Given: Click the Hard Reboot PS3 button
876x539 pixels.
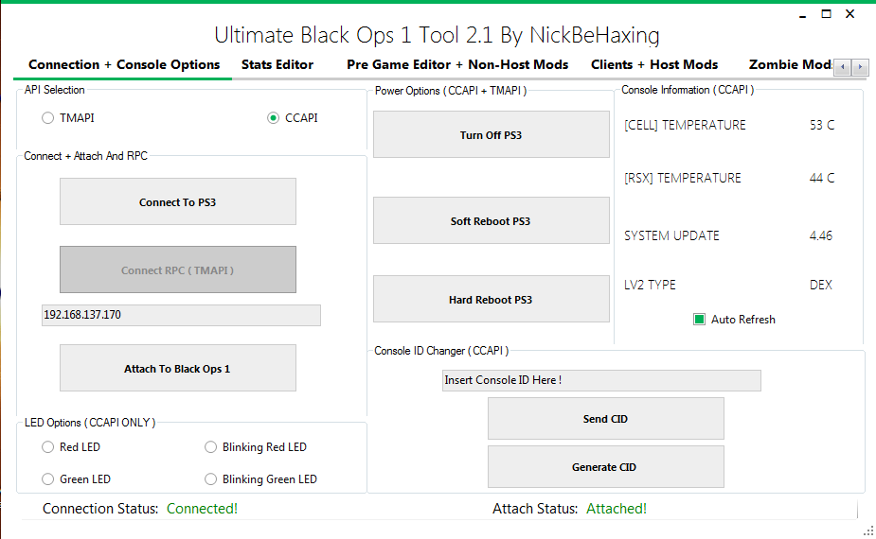Looking at the screenshot, I should coord(491,300).
